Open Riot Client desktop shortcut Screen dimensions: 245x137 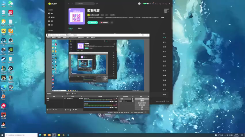click(x=3, y=106)
